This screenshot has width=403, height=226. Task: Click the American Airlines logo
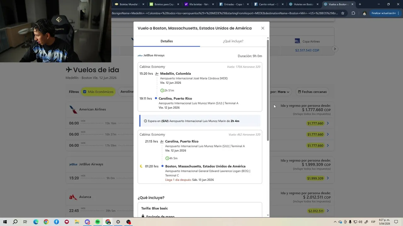click(x=73, y=109)
